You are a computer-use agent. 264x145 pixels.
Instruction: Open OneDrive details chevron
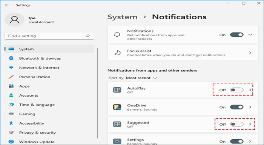point(250,107)
